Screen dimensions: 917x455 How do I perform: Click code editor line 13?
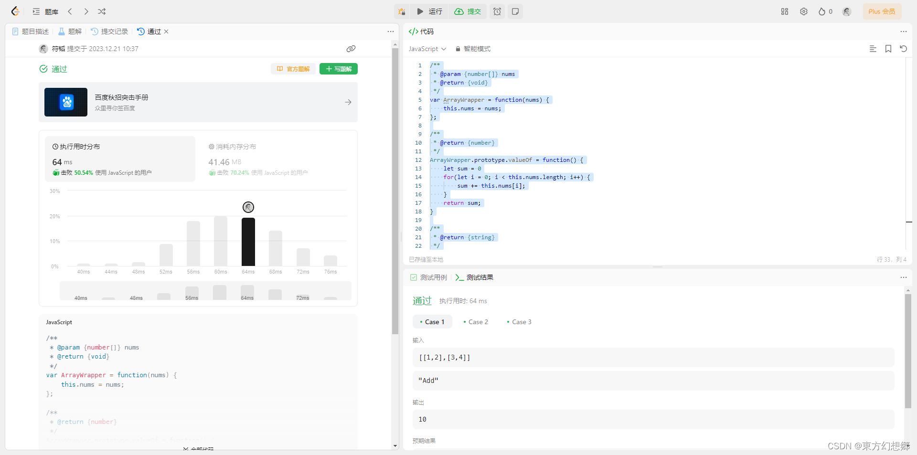[x=462, y=169]
